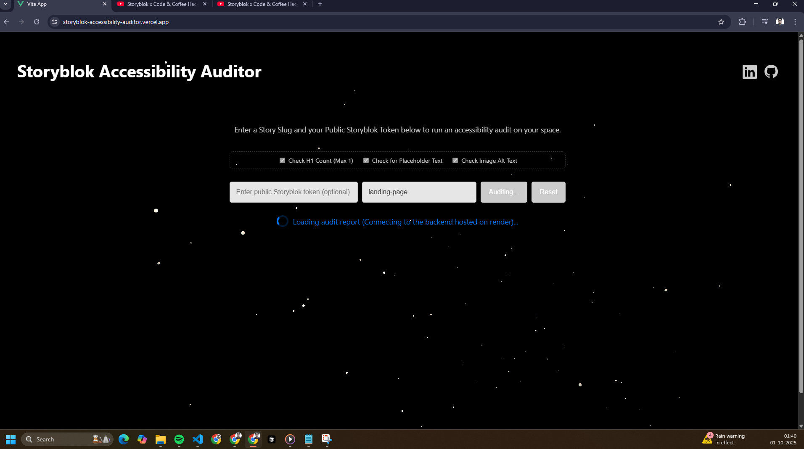The height and width of the screenshot is (449, 804).
Task: Go back in browser history
Action: tap(6, 22)
